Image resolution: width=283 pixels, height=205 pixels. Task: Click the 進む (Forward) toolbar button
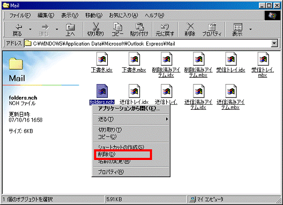point(44,30)
